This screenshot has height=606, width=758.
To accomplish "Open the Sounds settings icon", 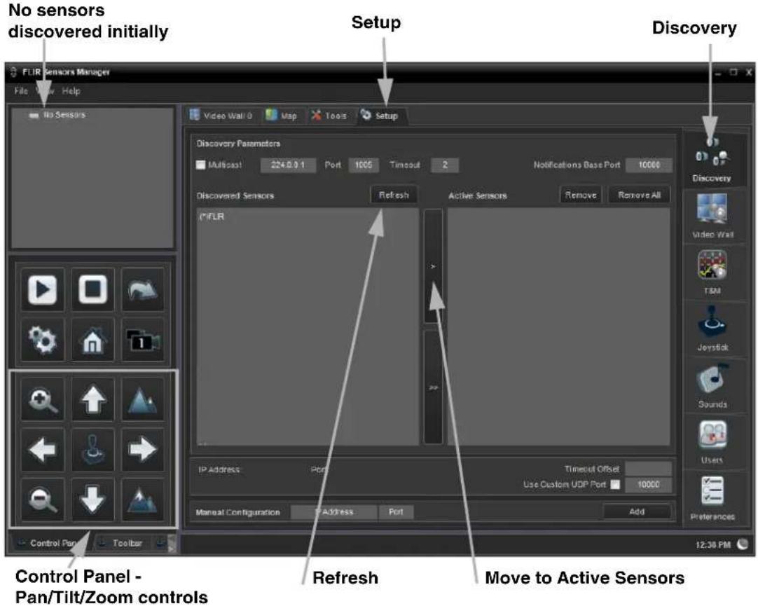I will click(x=712, y=385).
